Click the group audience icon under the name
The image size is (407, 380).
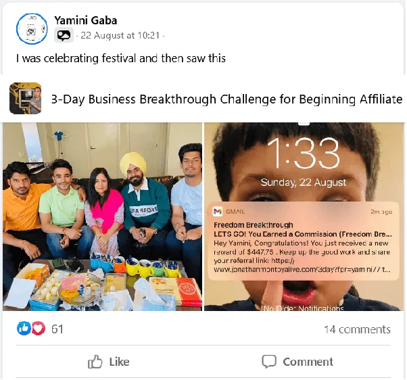click(x=64, y=35)
